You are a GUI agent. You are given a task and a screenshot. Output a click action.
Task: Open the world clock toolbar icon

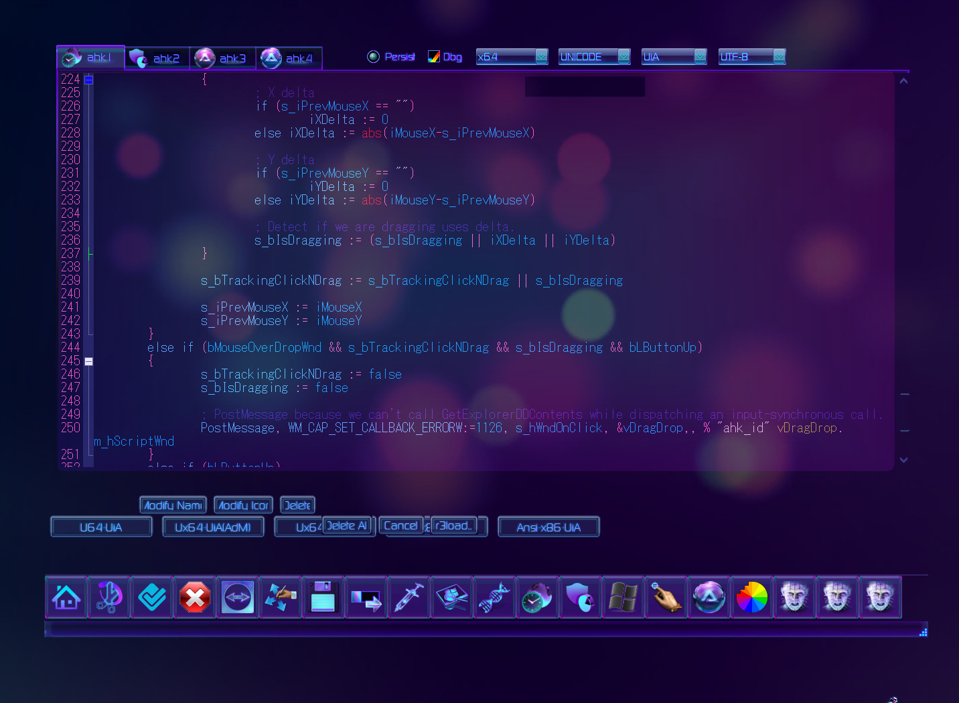[x=538, y=597]
